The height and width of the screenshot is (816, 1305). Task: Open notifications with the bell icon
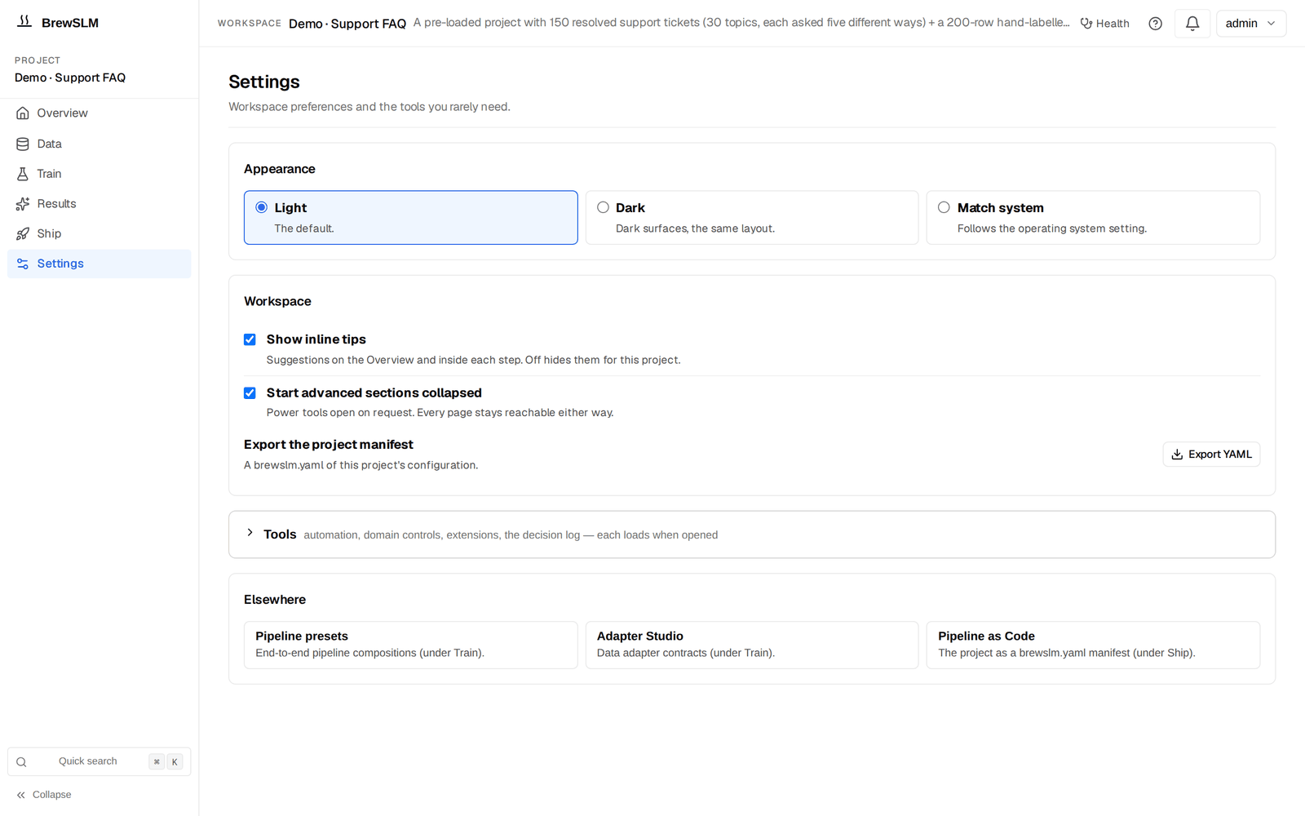tap(1192, 24)
